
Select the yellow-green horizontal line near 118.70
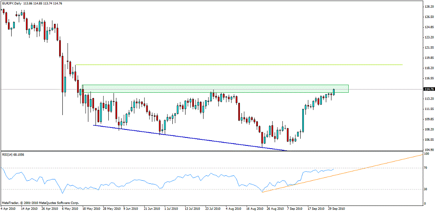coord(239,65)
